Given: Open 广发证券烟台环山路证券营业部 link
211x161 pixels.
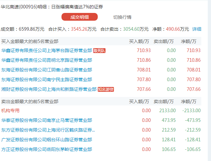Looking at the screenshot, I should (47, 139).
